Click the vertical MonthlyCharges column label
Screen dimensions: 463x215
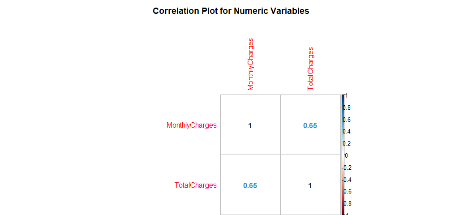coord(250,64)
